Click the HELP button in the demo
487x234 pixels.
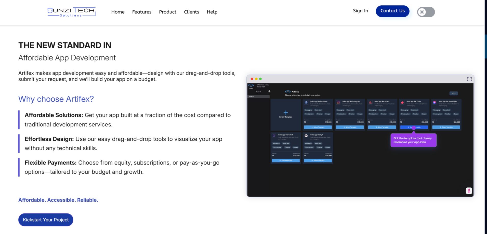454,93
